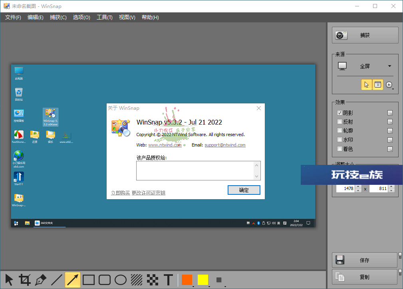Click the 1478 width field

346,188
